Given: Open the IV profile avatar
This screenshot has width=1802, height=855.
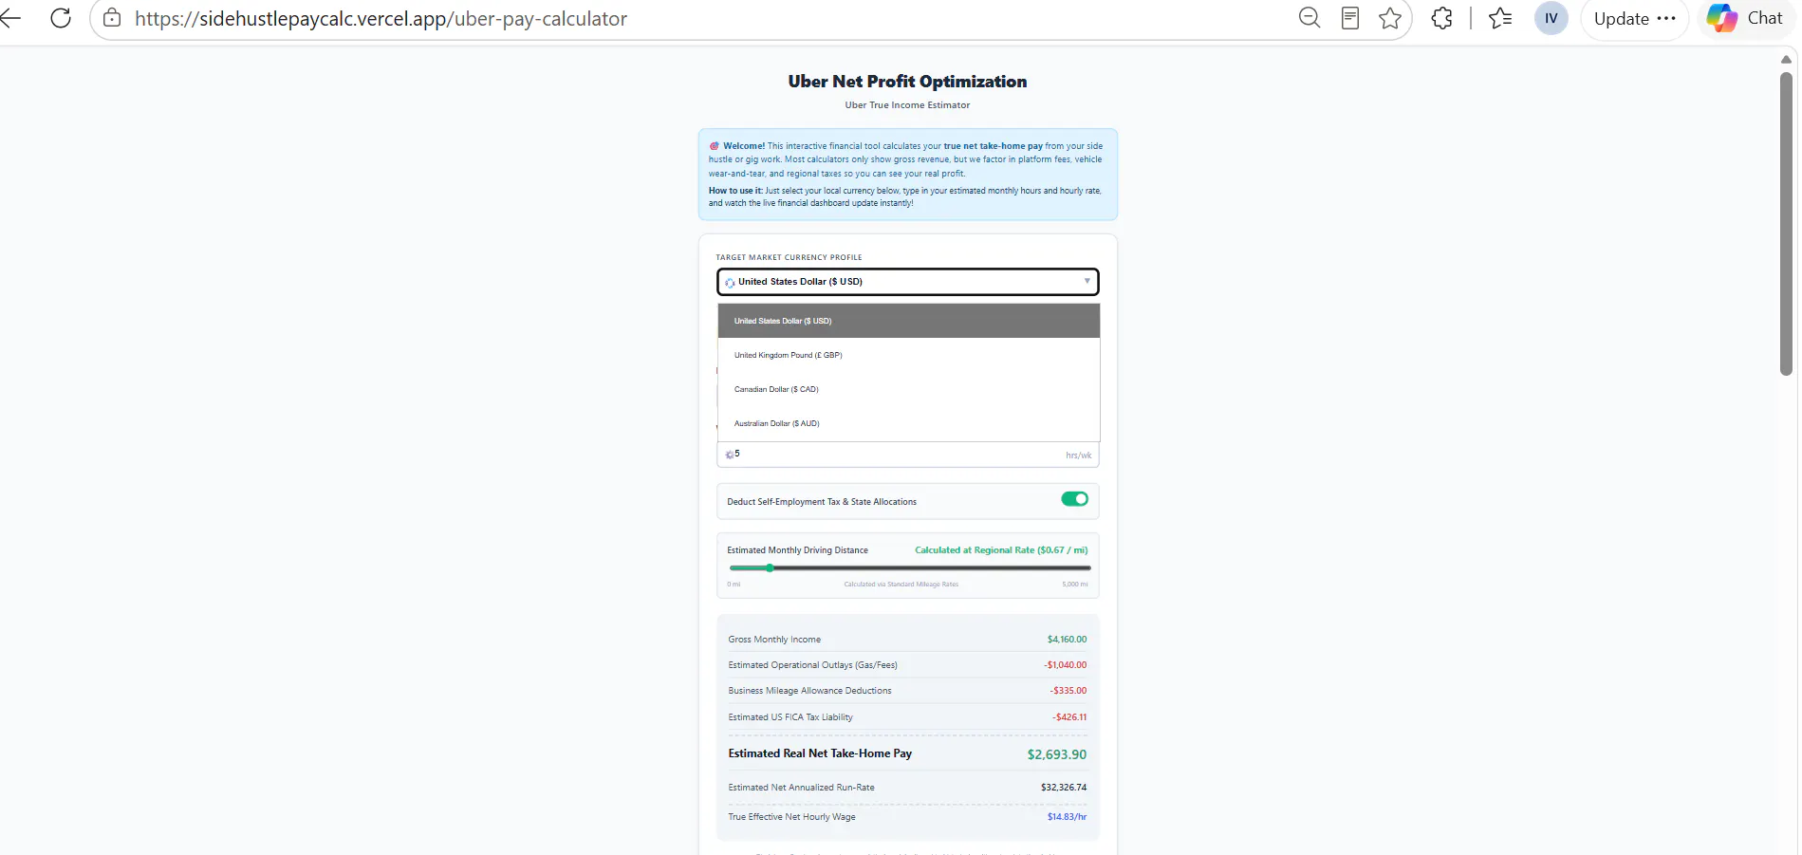Looking at the screenshot, I should pos(1551,18).
